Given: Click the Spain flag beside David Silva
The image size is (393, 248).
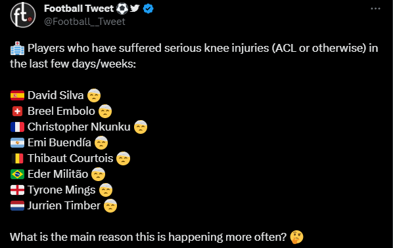Looking at the screenshot, I should pos(17,95).
